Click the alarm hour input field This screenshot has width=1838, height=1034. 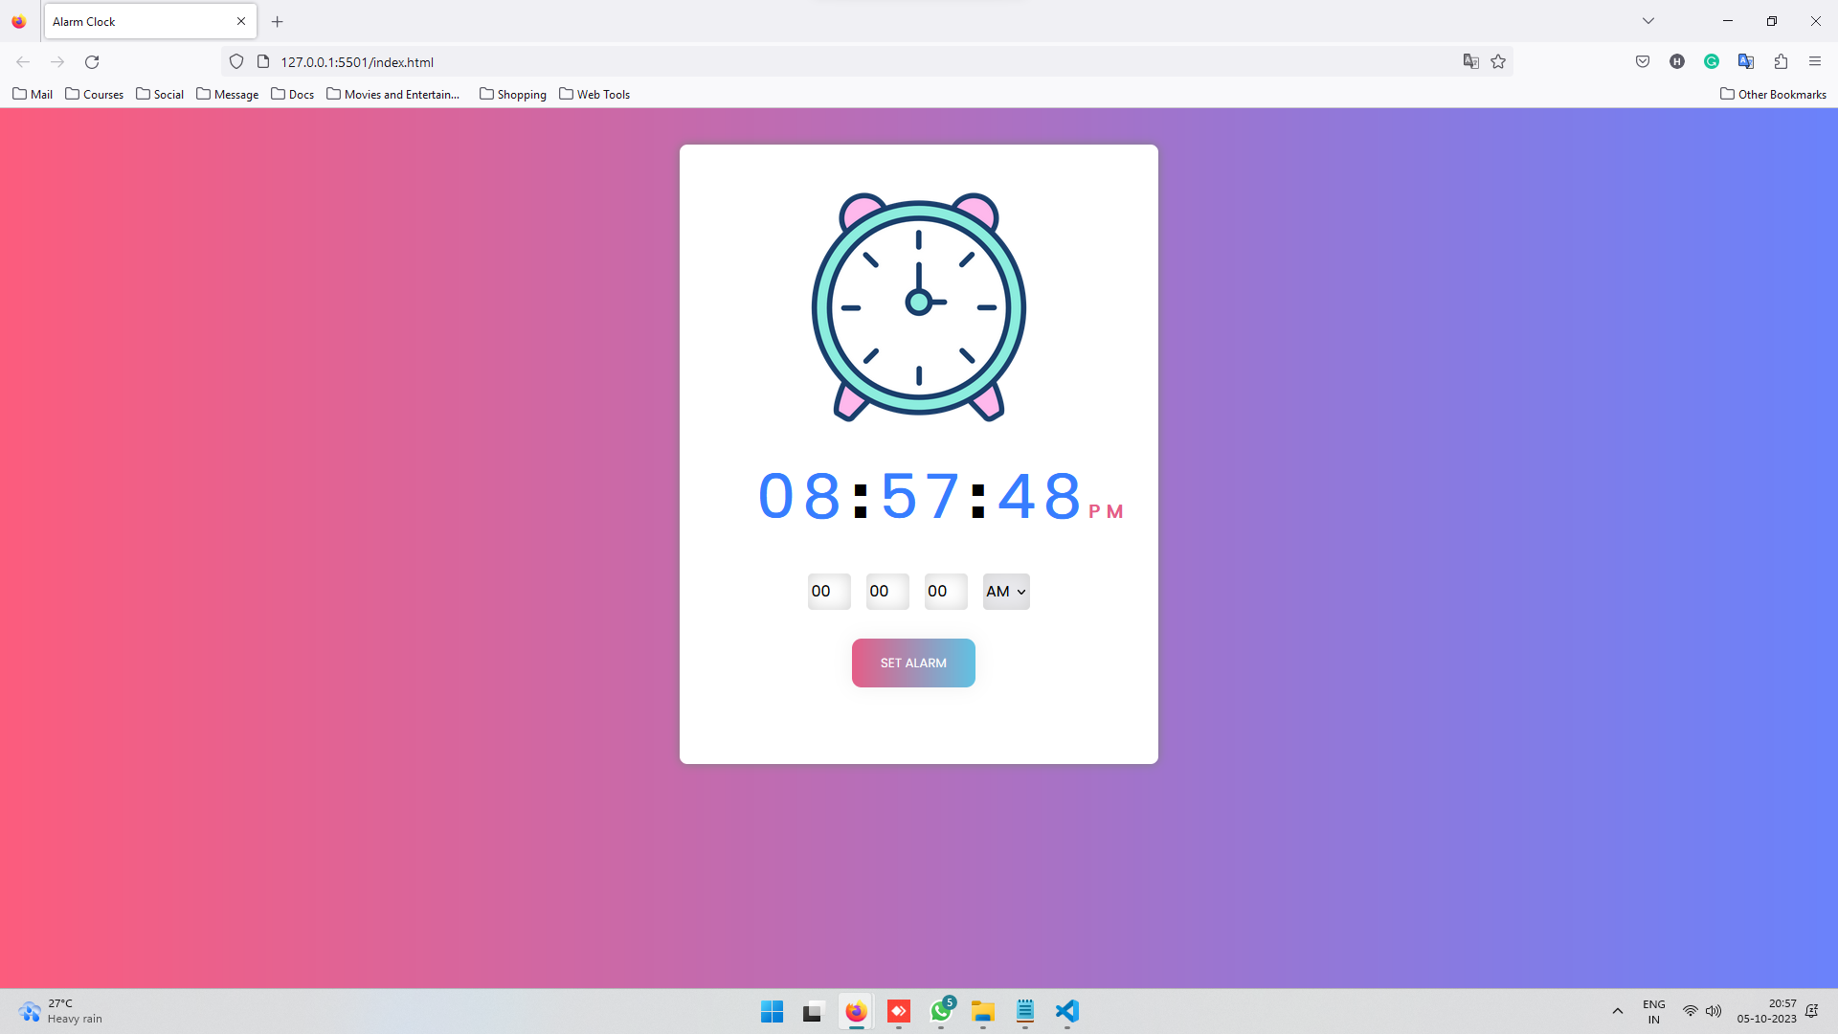pyautogui.click(x=828, y=592)
